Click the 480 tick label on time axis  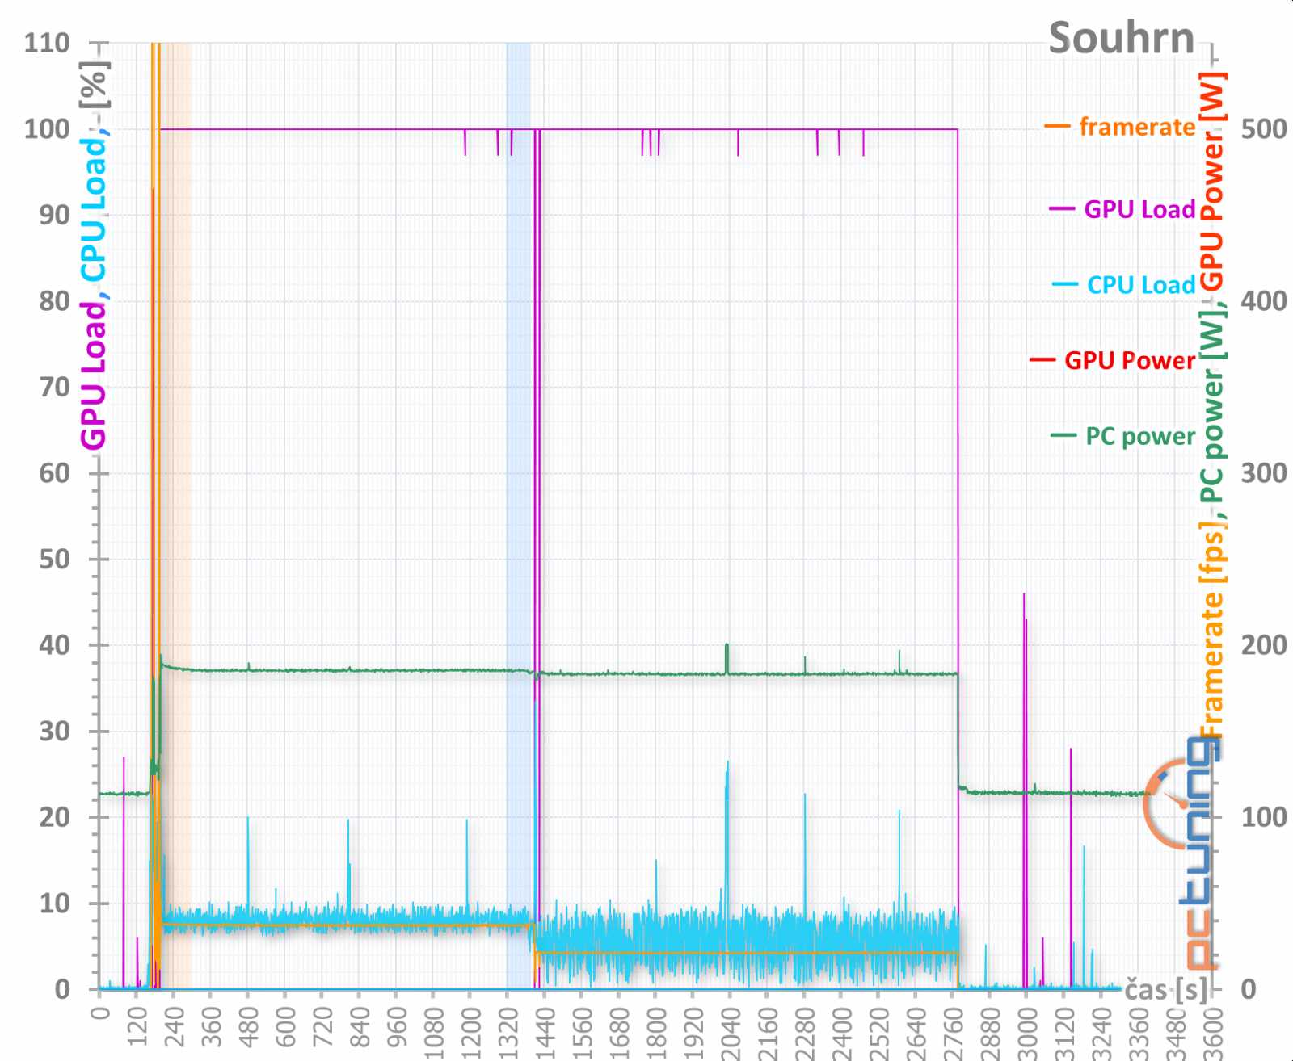pyautogui.click(x=248, y=1027)
